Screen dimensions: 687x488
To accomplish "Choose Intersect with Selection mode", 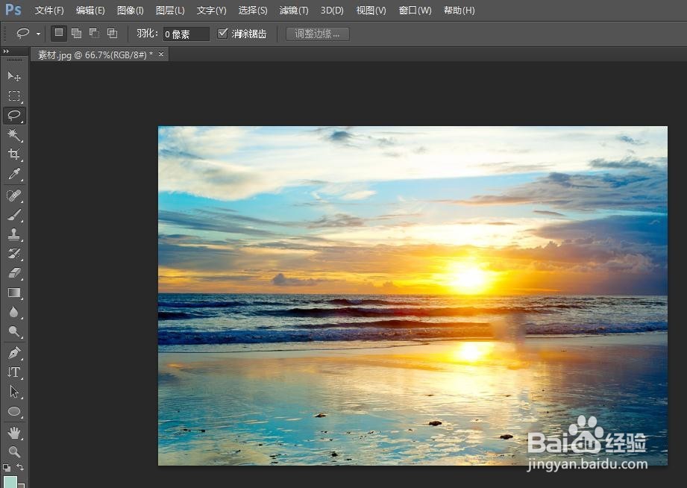I will click(112, 34).
